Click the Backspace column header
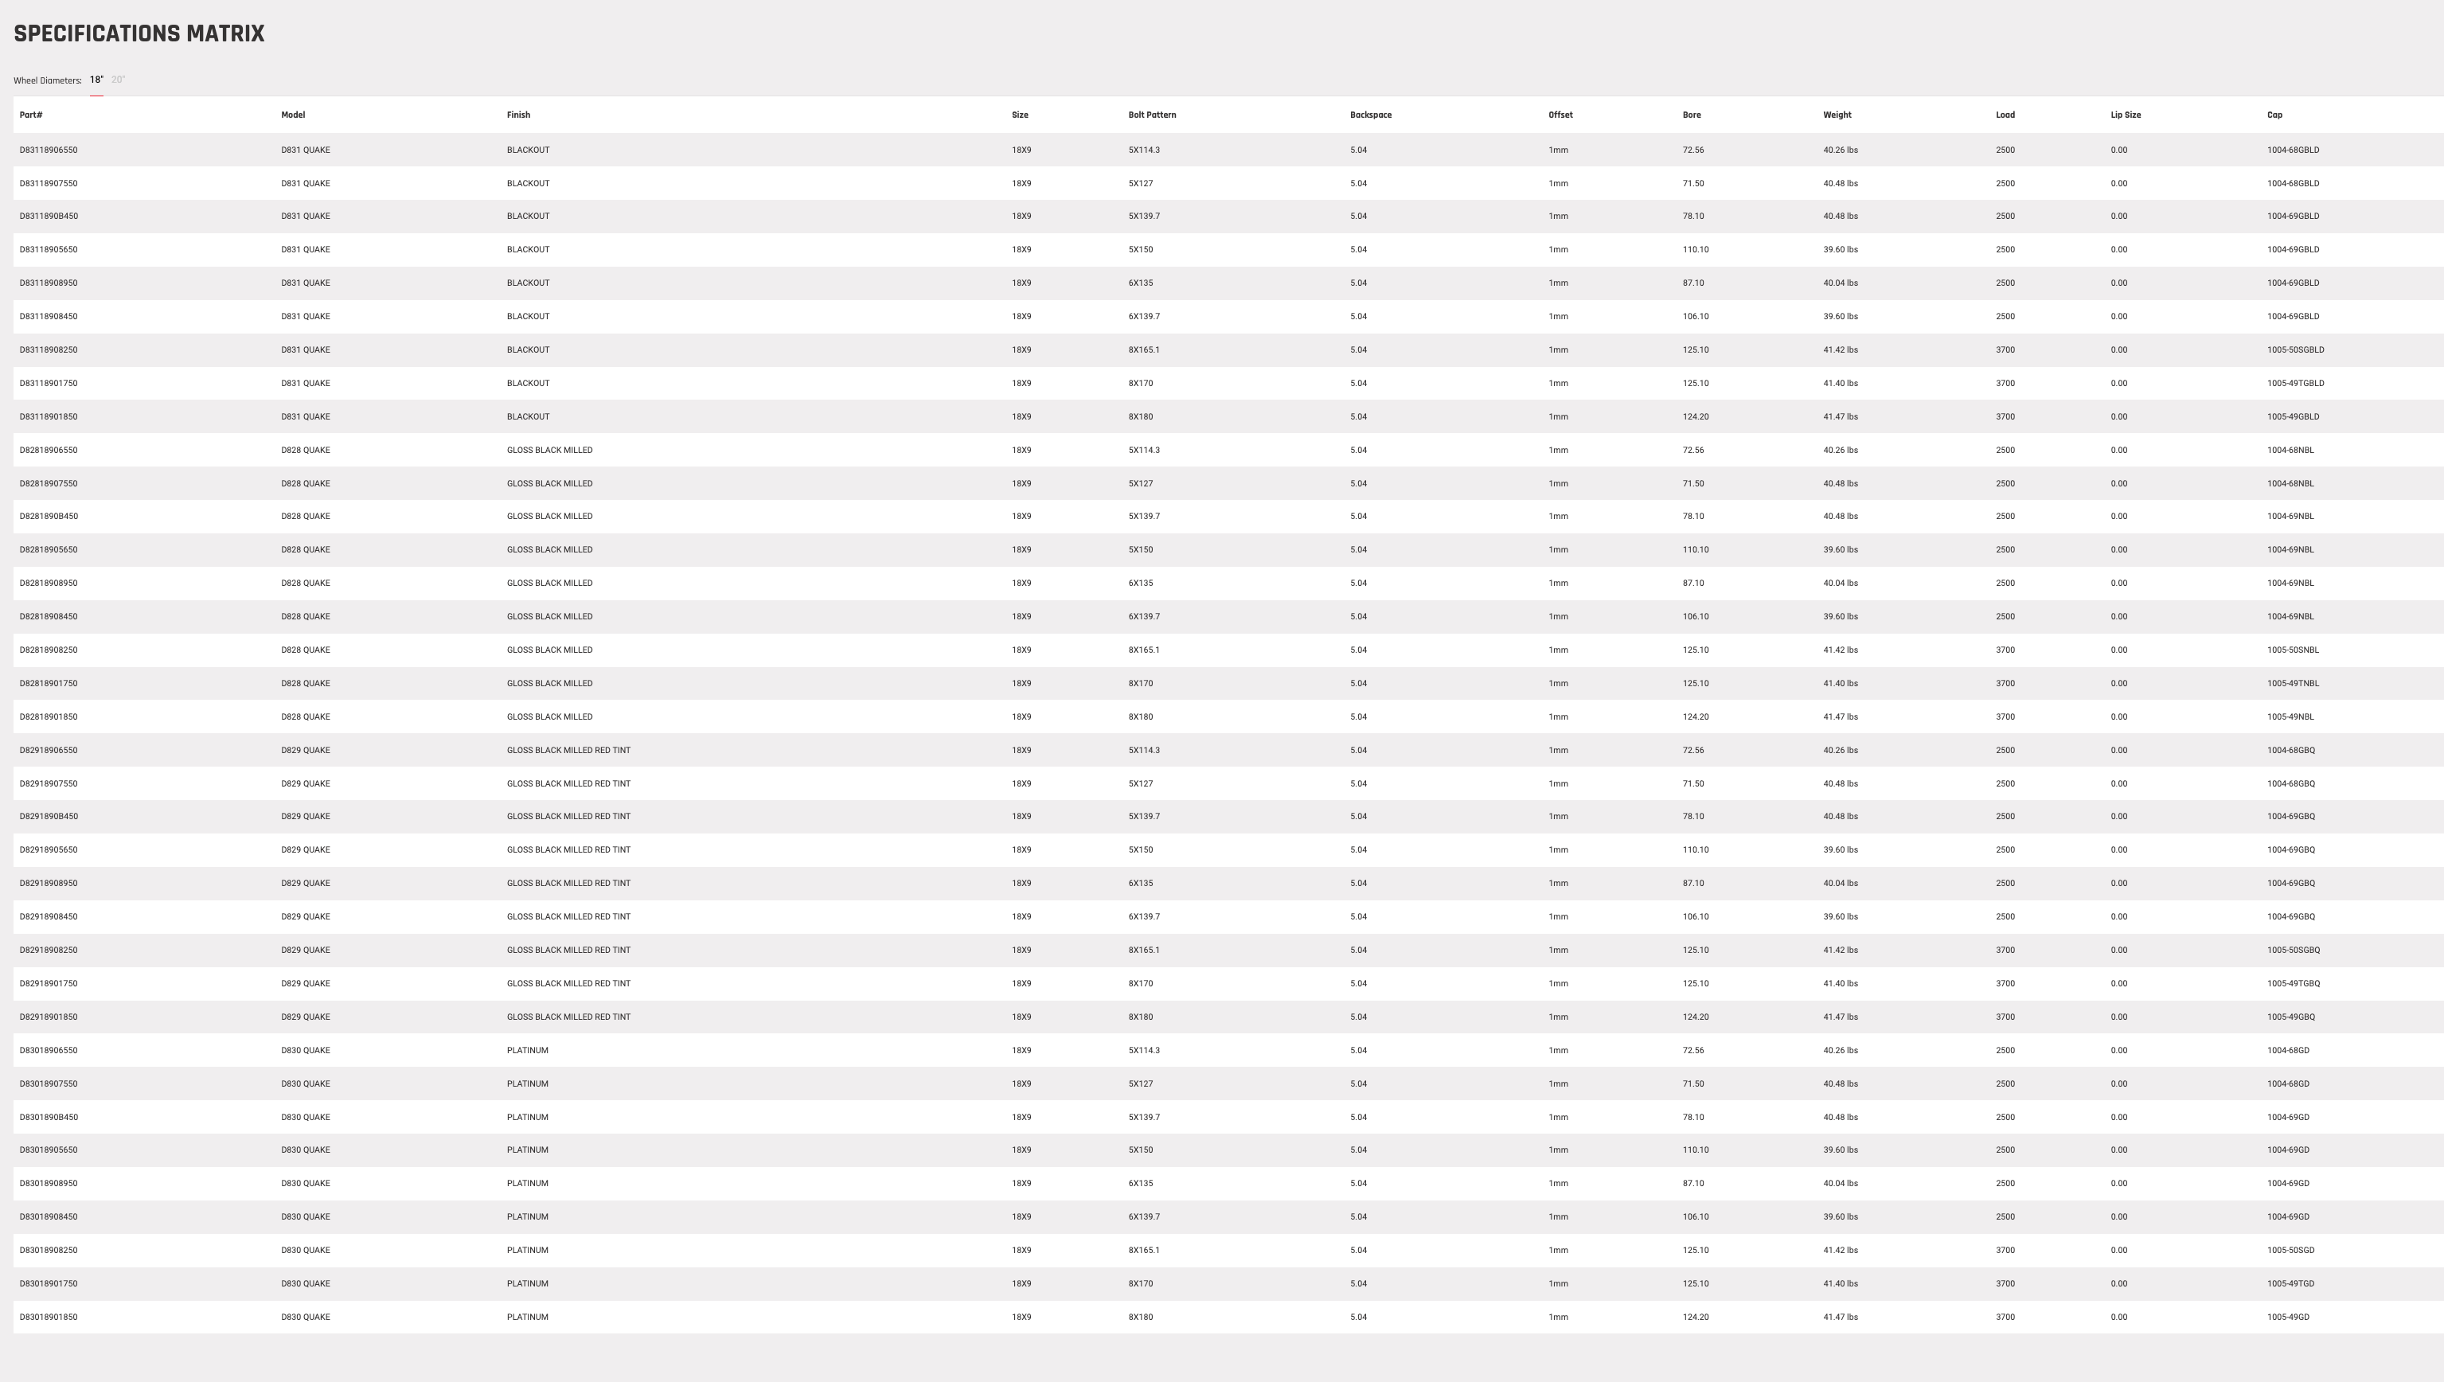Image resolution: width=2444 pixels, height=1382 pixels. [1371, 115]
